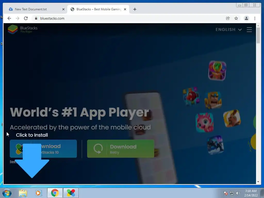Click the green Download Retry button

click(121, 149)
